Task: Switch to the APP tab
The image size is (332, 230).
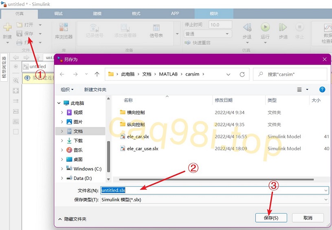Action: (175, 13)
